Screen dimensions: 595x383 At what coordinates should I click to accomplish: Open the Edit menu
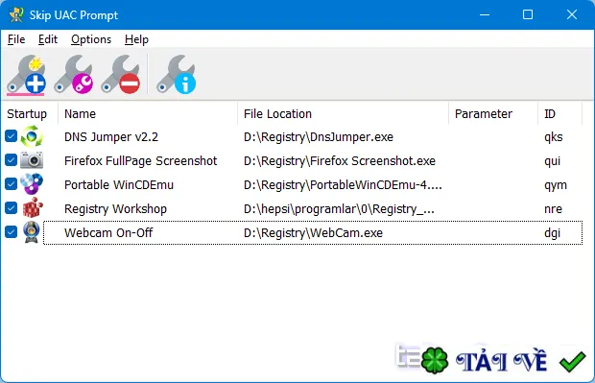coord(48,39)
